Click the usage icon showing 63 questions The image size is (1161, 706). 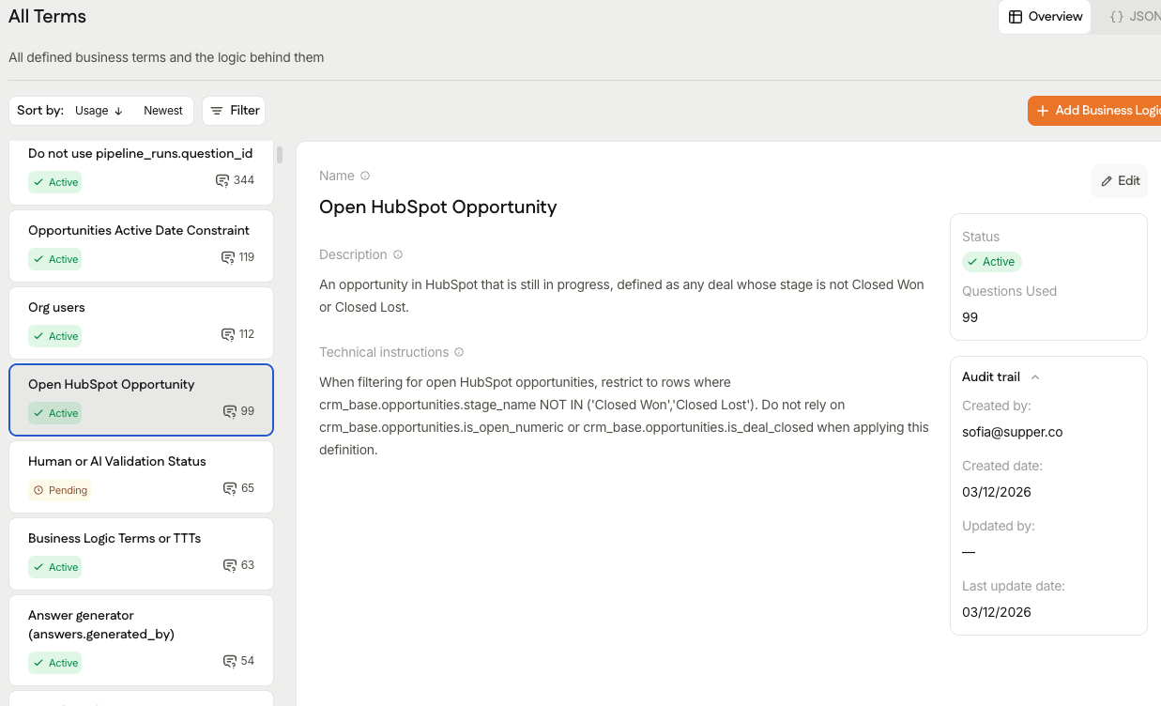[x=230, y=565]
